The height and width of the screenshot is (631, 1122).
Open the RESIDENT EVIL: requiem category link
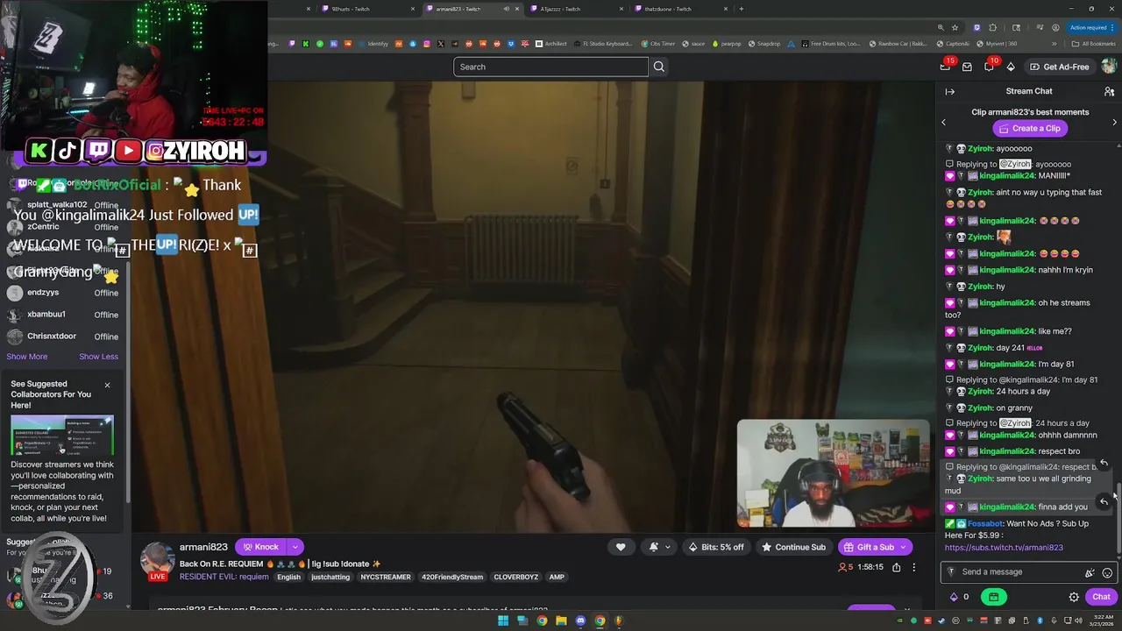[x=224, y=577]
